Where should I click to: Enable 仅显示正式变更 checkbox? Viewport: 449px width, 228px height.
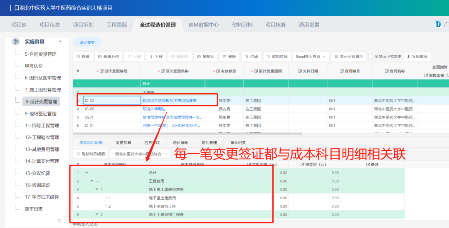click(x=372, y=57)
